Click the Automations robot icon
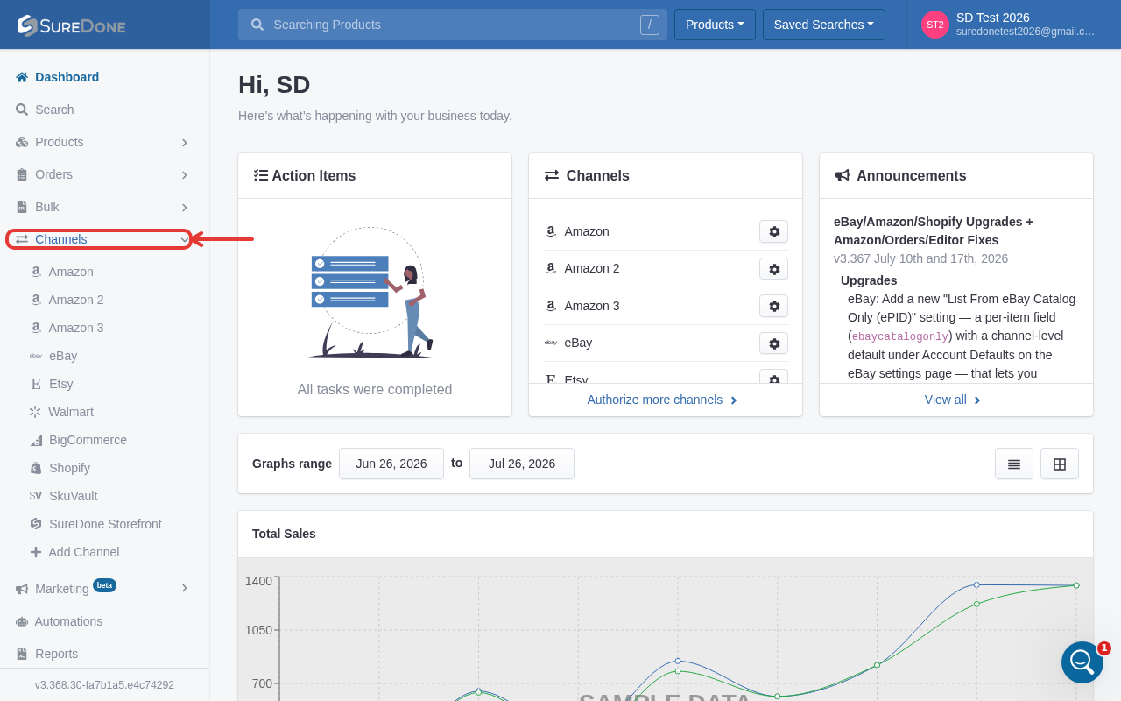Image resolution: width=1121 pixels, height=701 pixels. [22, 621]
